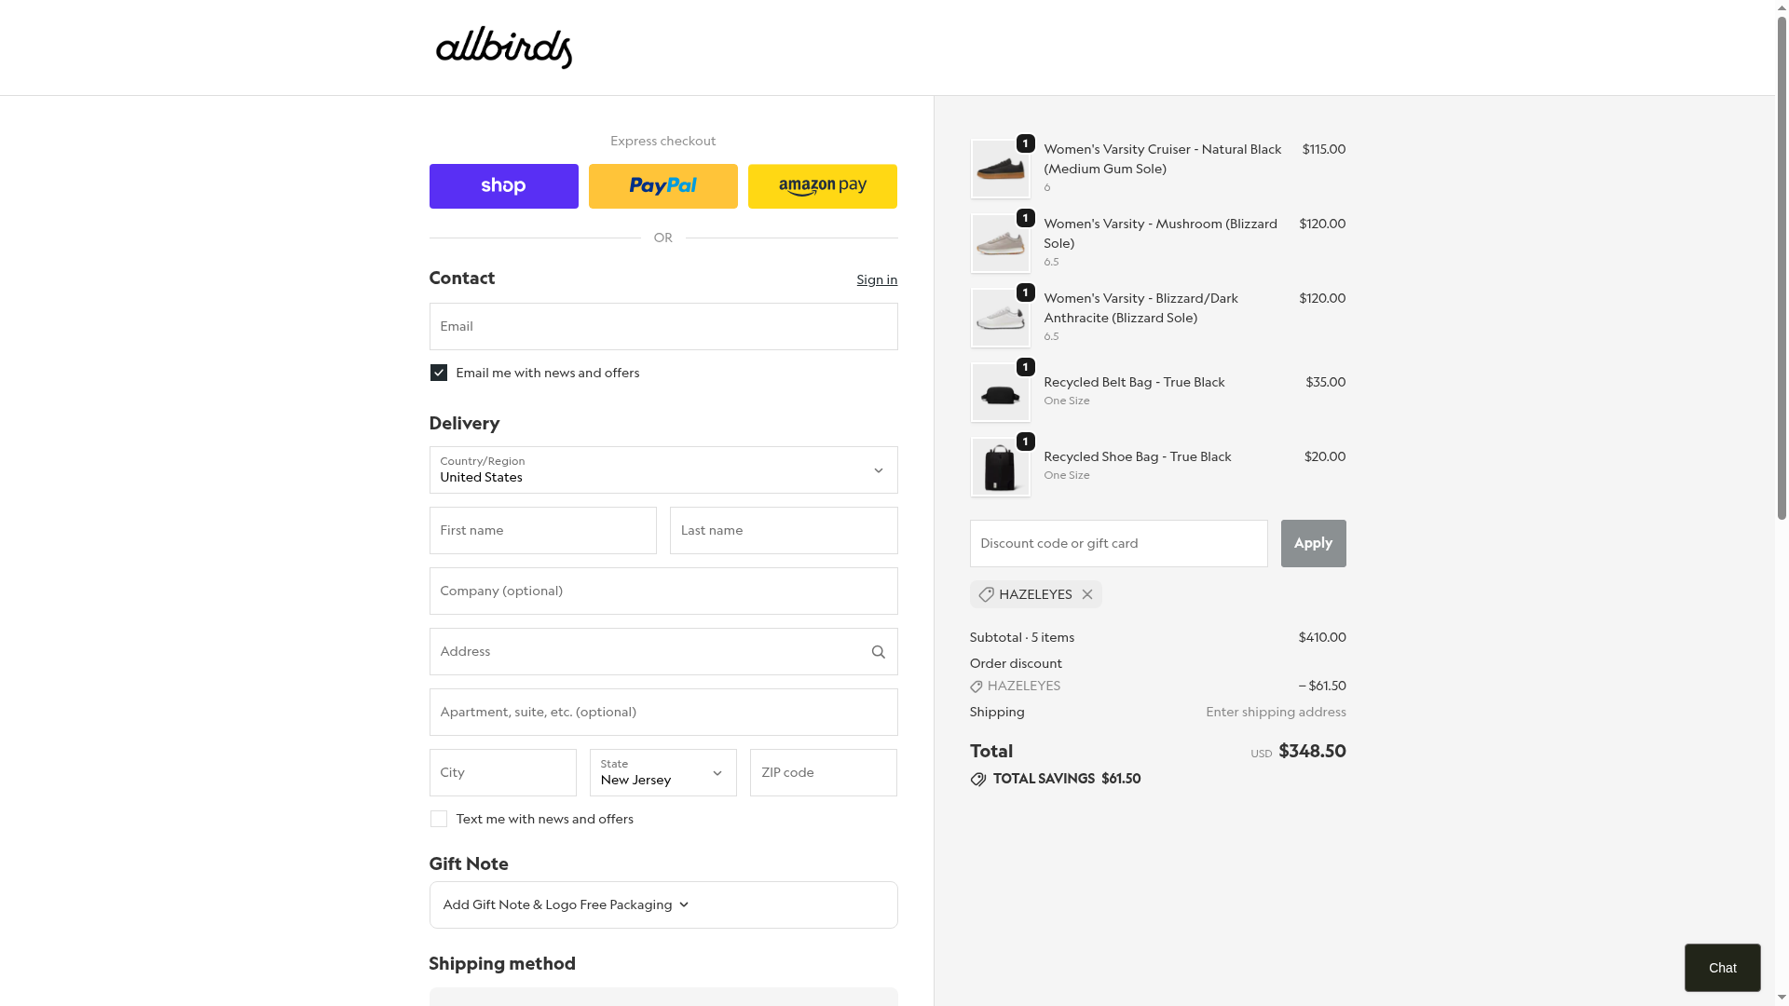Remove the HAZELEYES discount code
1789x1006 pixels.
point(1086,594)
